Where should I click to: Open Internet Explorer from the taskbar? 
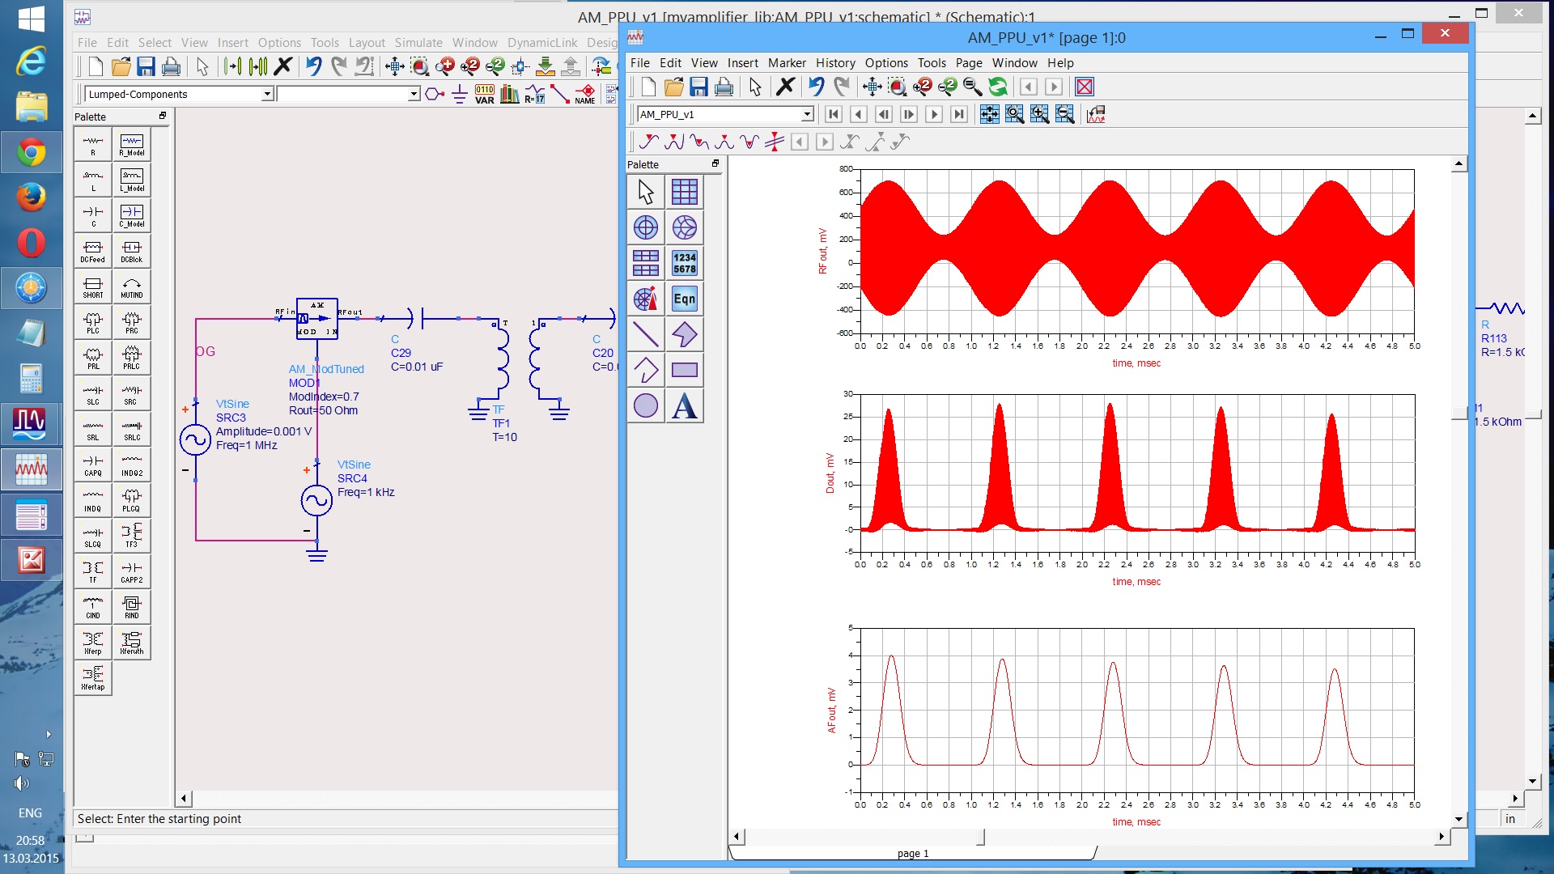[x=31, y=62]
